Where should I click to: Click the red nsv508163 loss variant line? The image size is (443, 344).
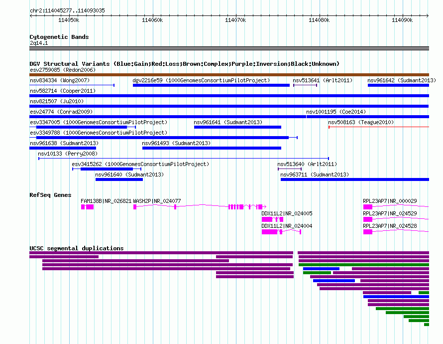pos(379,127)
